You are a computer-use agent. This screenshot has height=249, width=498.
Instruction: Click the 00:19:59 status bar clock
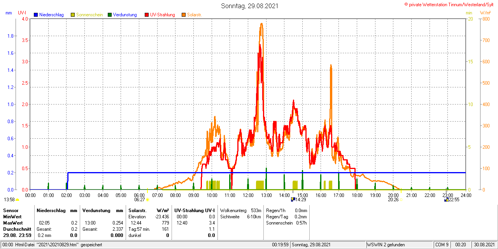click(x=280, y=245)
